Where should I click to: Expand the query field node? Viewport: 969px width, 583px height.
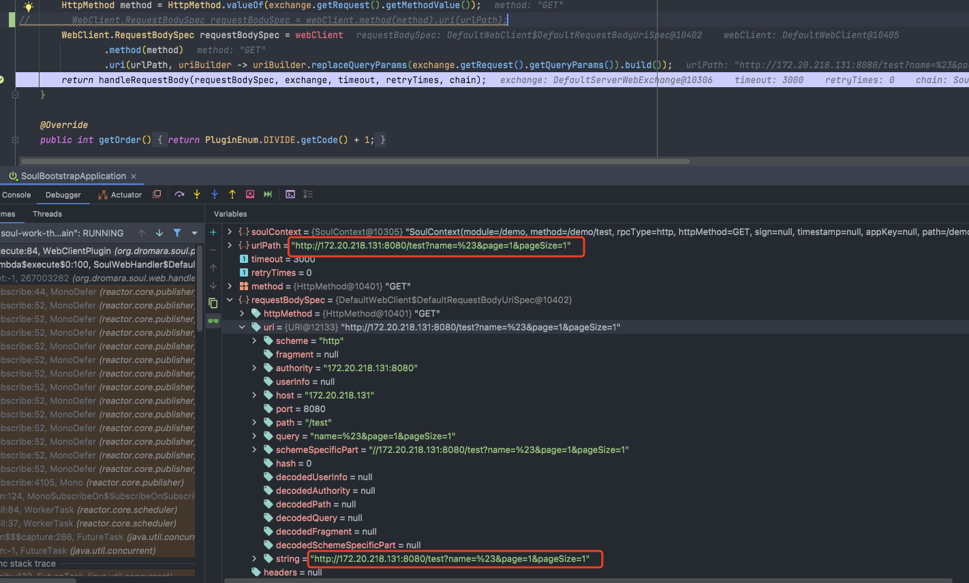[x=254, y=436]
